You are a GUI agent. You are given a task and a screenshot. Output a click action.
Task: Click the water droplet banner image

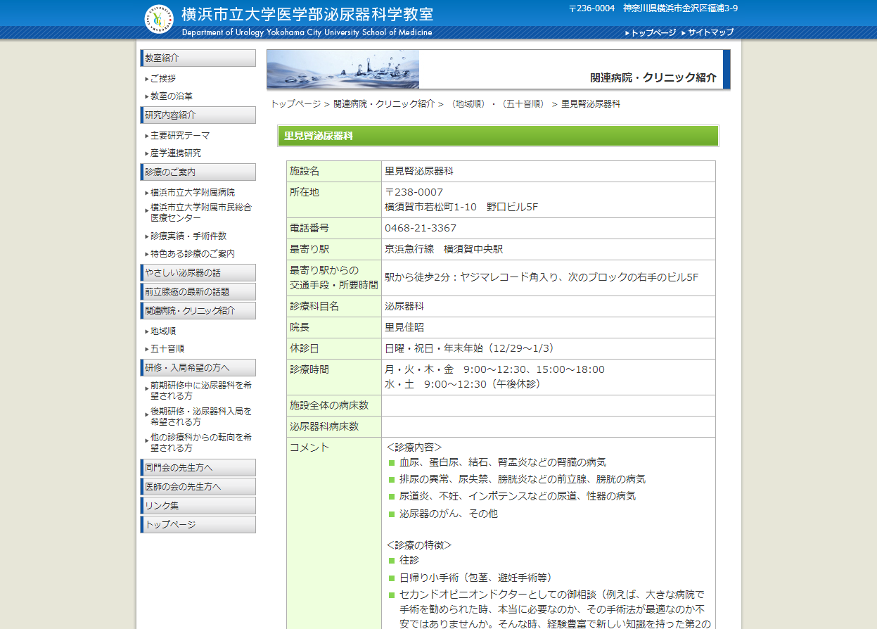coord(343,69)
